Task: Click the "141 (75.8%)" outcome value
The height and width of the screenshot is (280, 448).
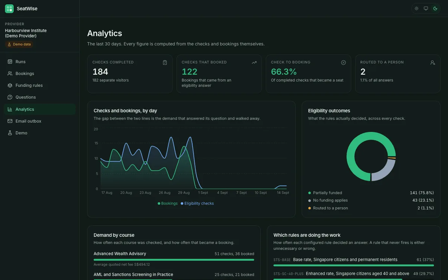Action: [422, 193]
